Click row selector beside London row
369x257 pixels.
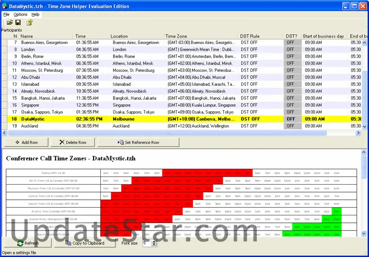coord(4,49)
